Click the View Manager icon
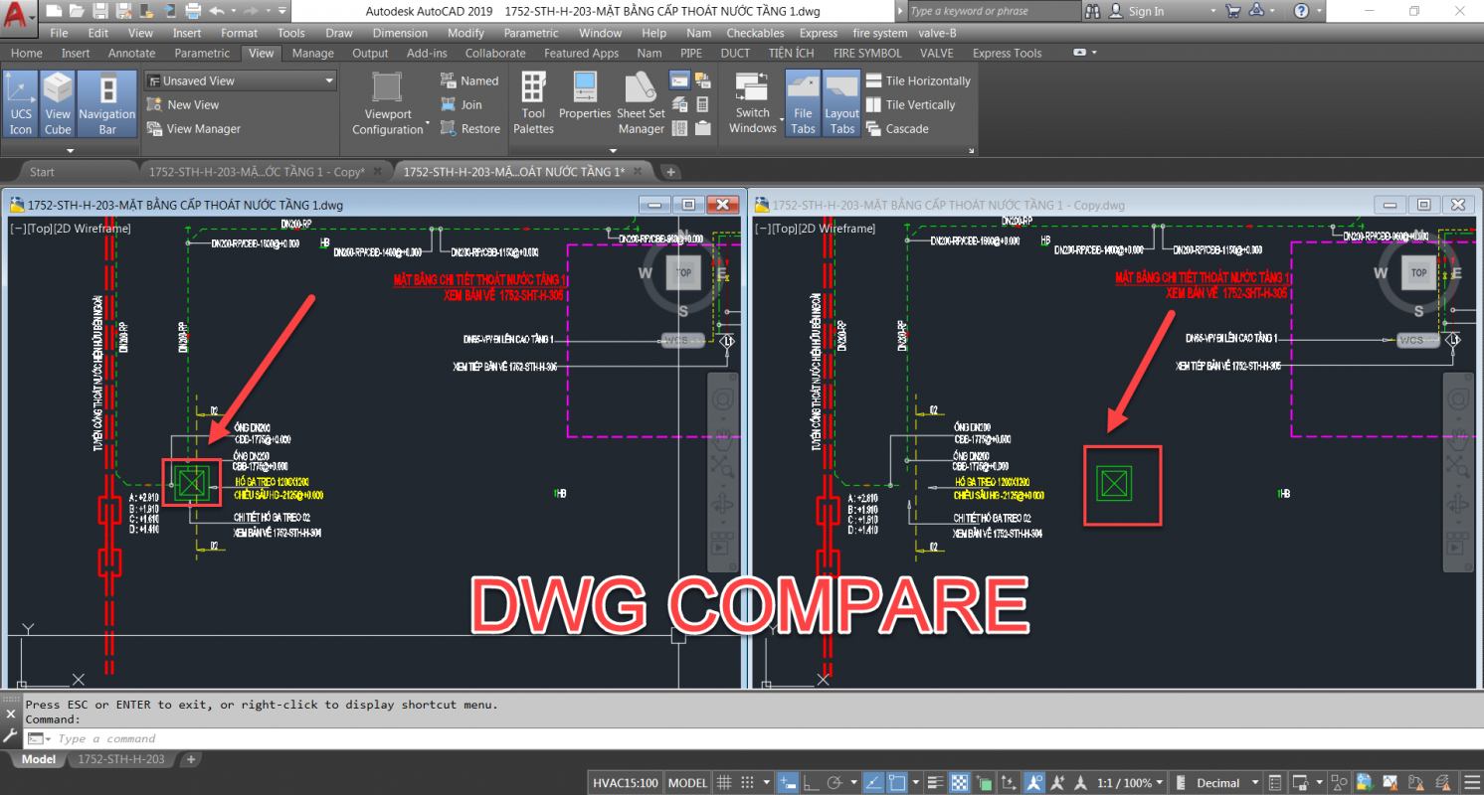Image resolution: width=1484 pixels, height=795 pixels. point(154,129)
